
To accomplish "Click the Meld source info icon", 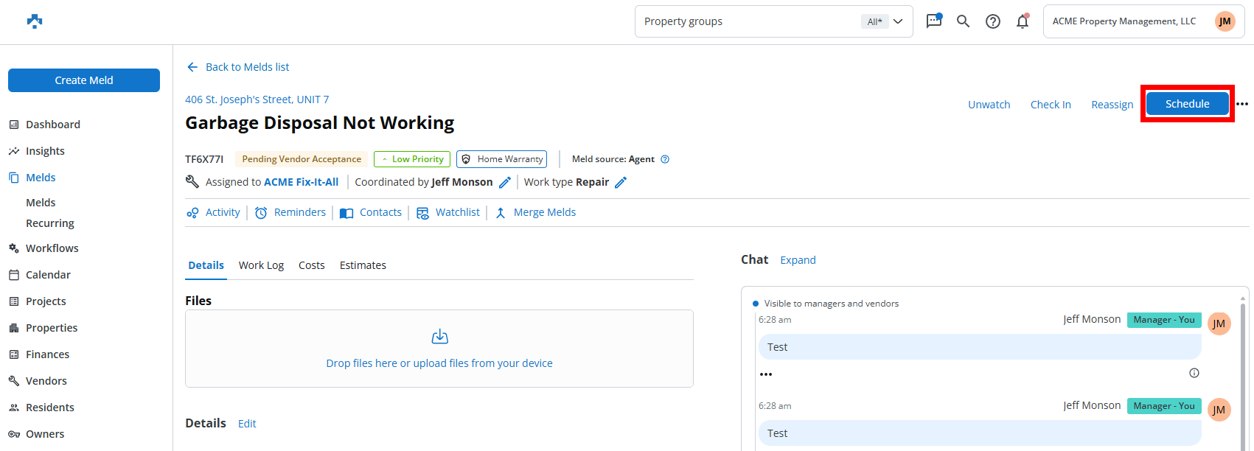I will (x=665, y=159).
